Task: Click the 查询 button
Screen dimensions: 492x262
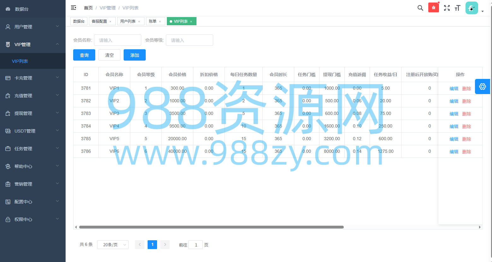Action: 84,55
